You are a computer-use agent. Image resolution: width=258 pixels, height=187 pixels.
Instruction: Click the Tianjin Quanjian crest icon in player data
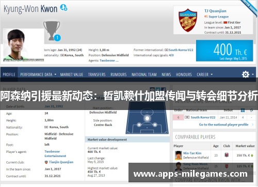[46, 162]
